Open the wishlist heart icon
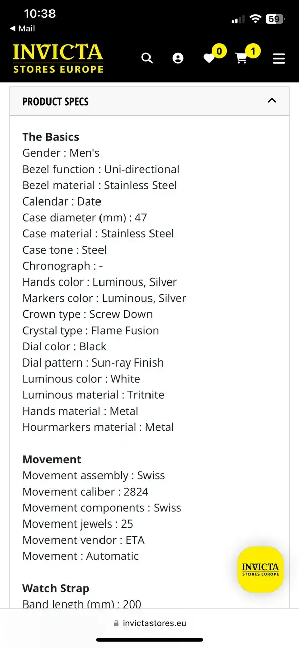The image size is (299, 648). click(x=209, y=59)
